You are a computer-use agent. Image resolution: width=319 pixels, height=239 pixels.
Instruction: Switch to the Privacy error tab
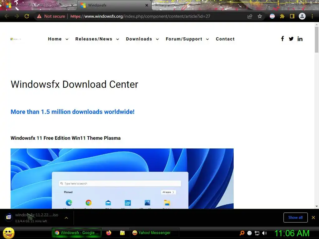pyautogui.click(x=165, y=5)
